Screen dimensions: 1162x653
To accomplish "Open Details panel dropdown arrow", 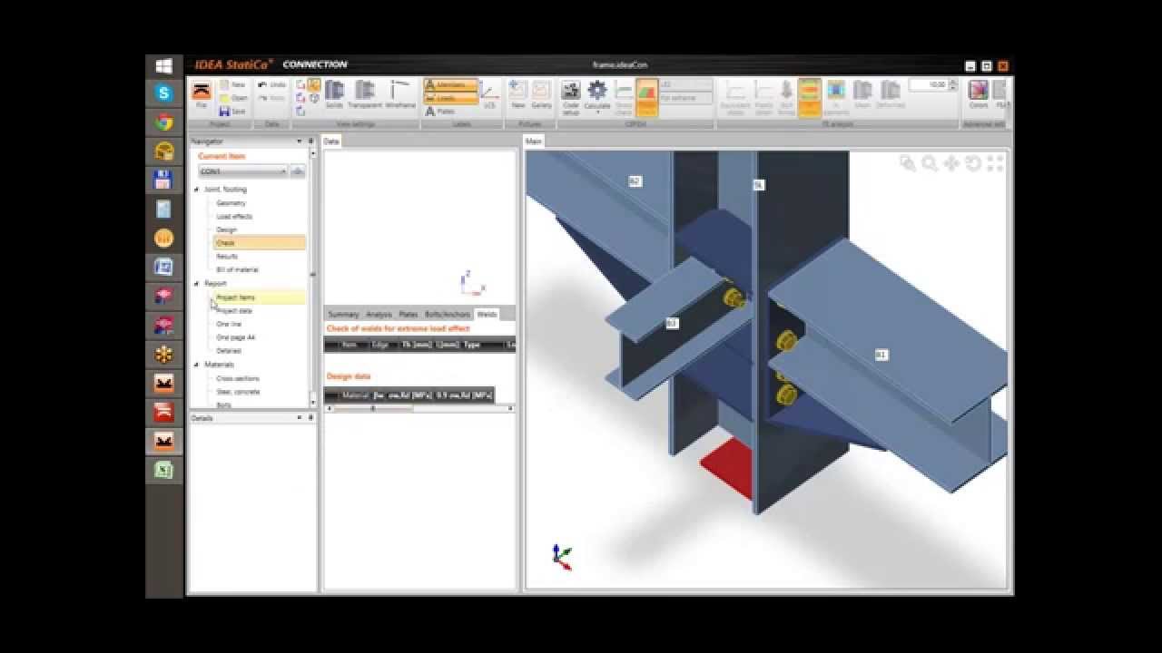I will click(x=300, y=418).
